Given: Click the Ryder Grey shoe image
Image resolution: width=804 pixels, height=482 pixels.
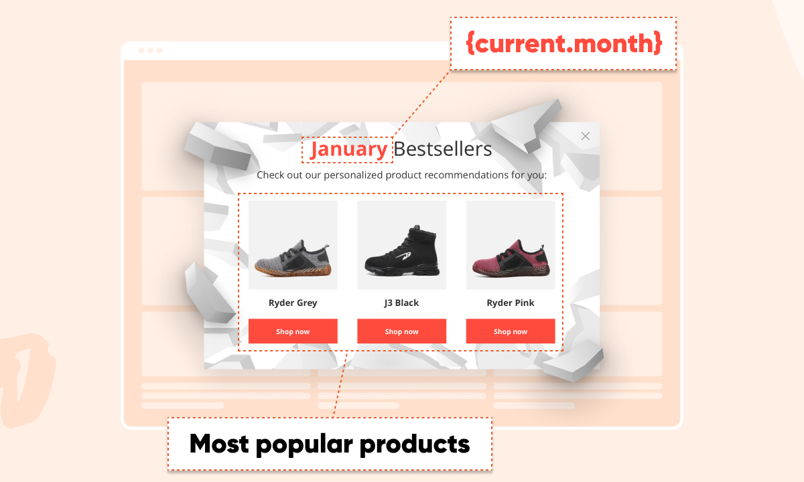Looking at the screenshot, I should (x=293, y=245).
